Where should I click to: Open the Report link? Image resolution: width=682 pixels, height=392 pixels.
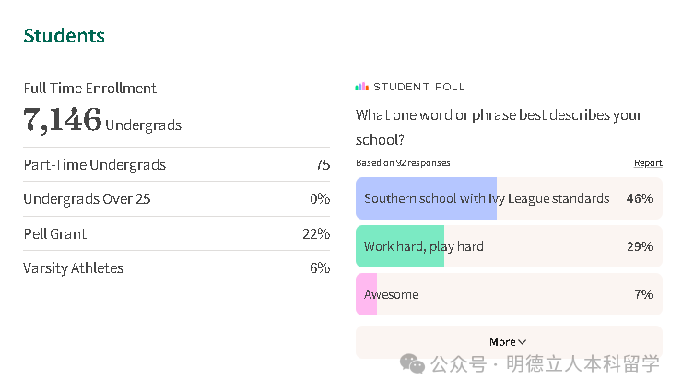[x=648, y=163]
